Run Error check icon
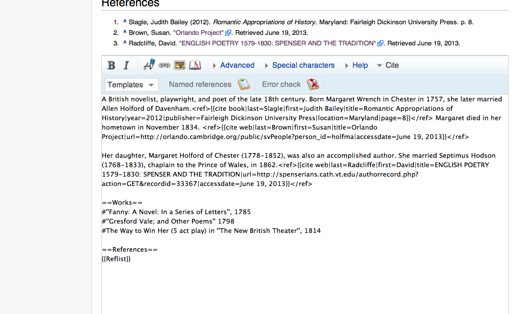 [313, 84]
